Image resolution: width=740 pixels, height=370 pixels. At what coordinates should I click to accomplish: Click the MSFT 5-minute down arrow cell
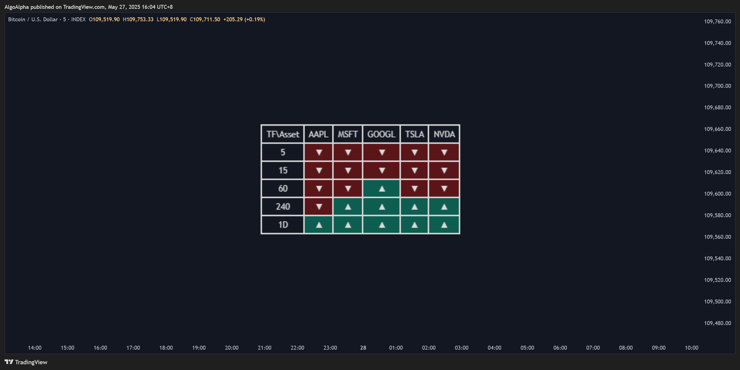(x=348, y=152)
